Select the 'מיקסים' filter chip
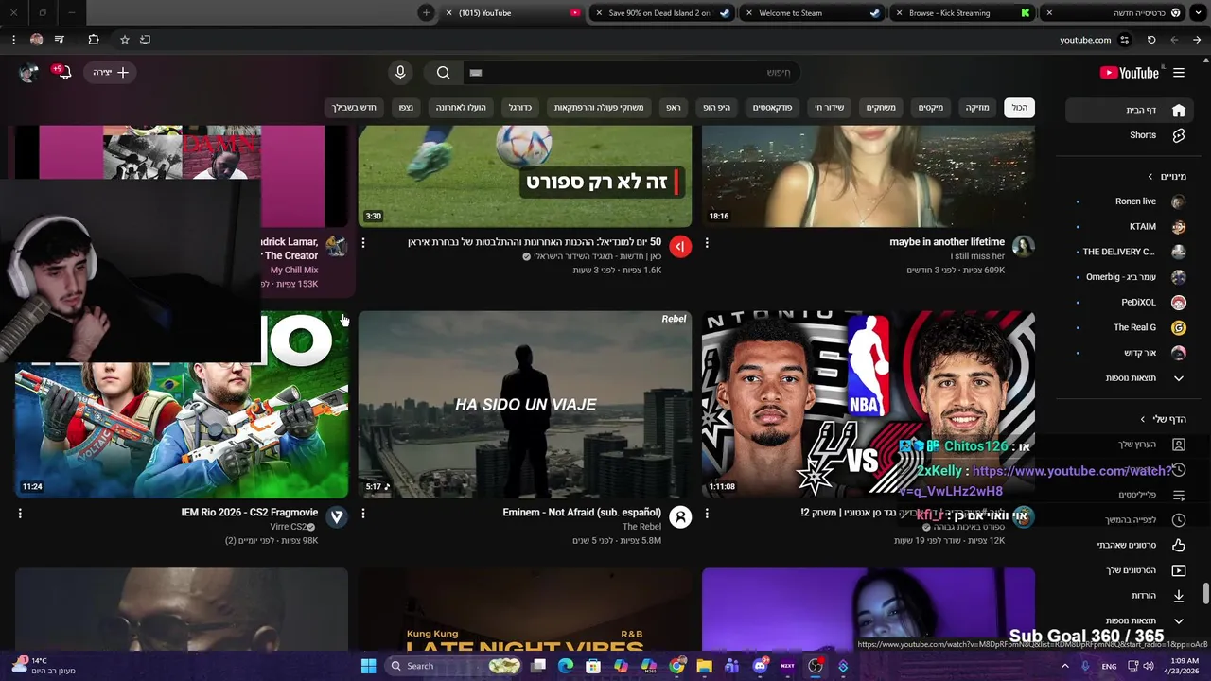Image resolution: width=1211 pixels, height=681 pixels. 931,108
